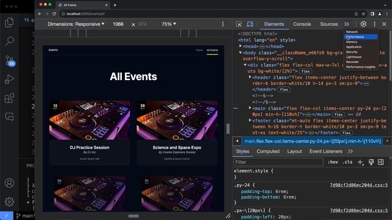This screenshot has height=220, width=392.
Task: Click the styles Filter input
Action: coord(279,162)
